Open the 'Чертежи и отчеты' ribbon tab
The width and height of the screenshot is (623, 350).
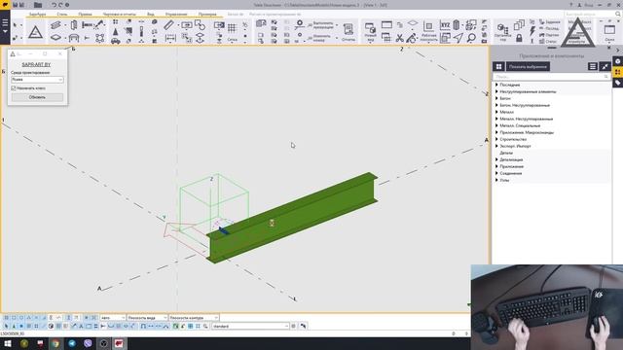119,14
